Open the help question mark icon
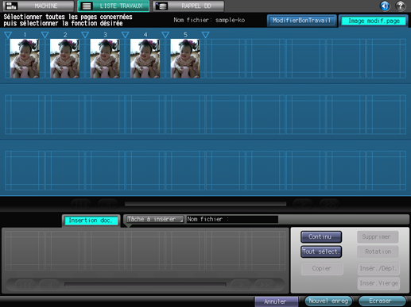Viewport: 411px width, 307px height. 401,6
